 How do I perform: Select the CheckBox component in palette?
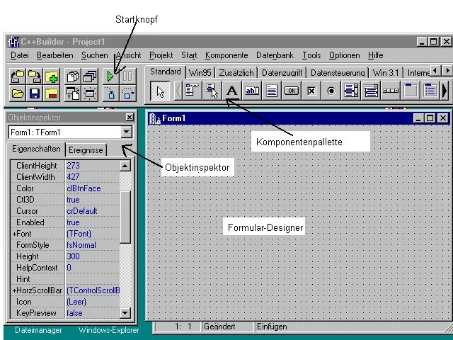311,91
